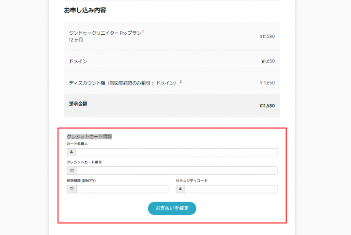Viewport: 351px width, 235px height.
Task: Open footnote 1 beside the Pro plan
Action: point(143,32)
